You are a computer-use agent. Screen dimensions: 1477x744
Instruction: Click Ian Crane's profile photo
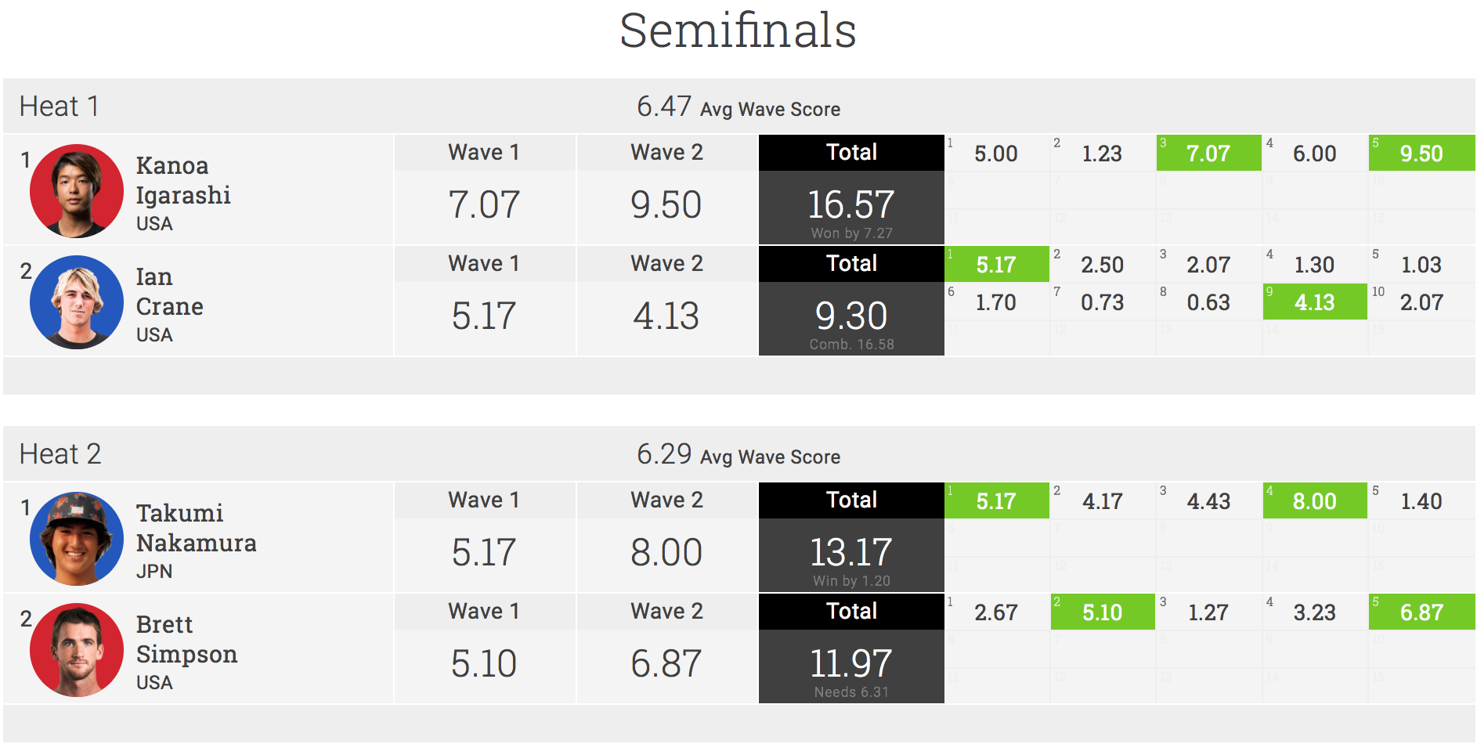[77, 302]
